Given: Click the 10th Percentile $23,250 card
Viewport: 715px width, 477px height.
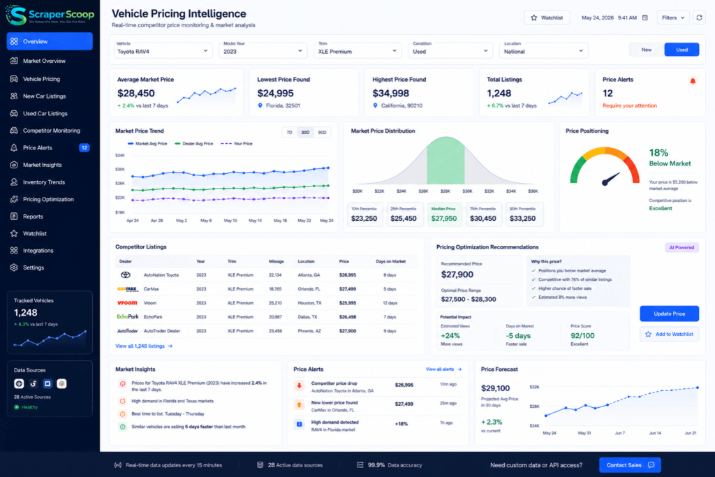Looking at the screenshot, I should (364, 214).
